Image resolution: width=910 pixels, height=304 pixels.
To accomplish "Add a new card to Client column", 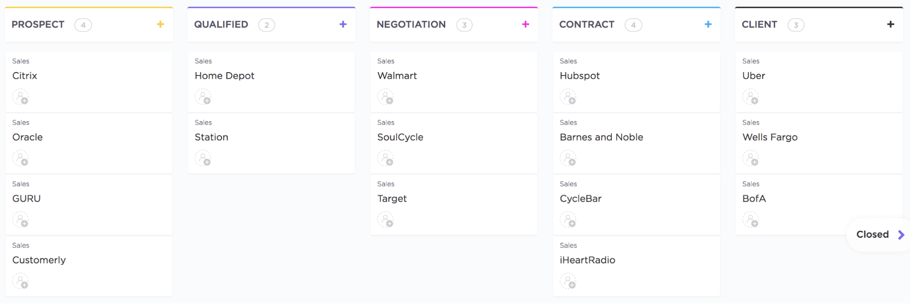I will (x=890, y=25).
